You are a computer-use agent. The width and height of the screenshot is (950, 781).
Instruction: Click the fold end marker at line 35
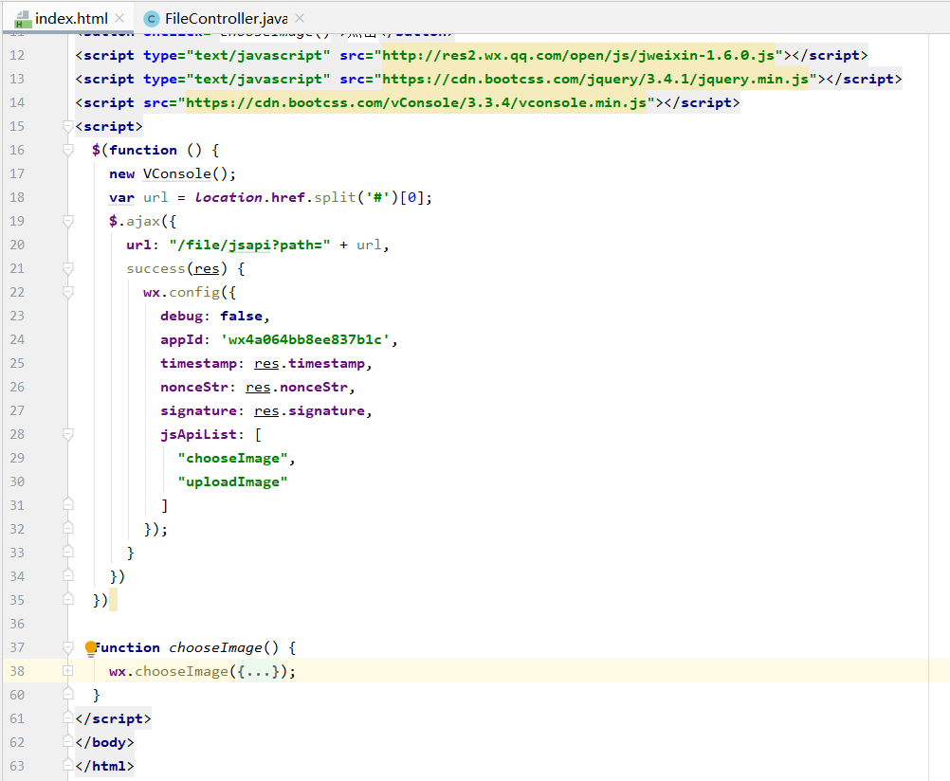coord(68,599)
